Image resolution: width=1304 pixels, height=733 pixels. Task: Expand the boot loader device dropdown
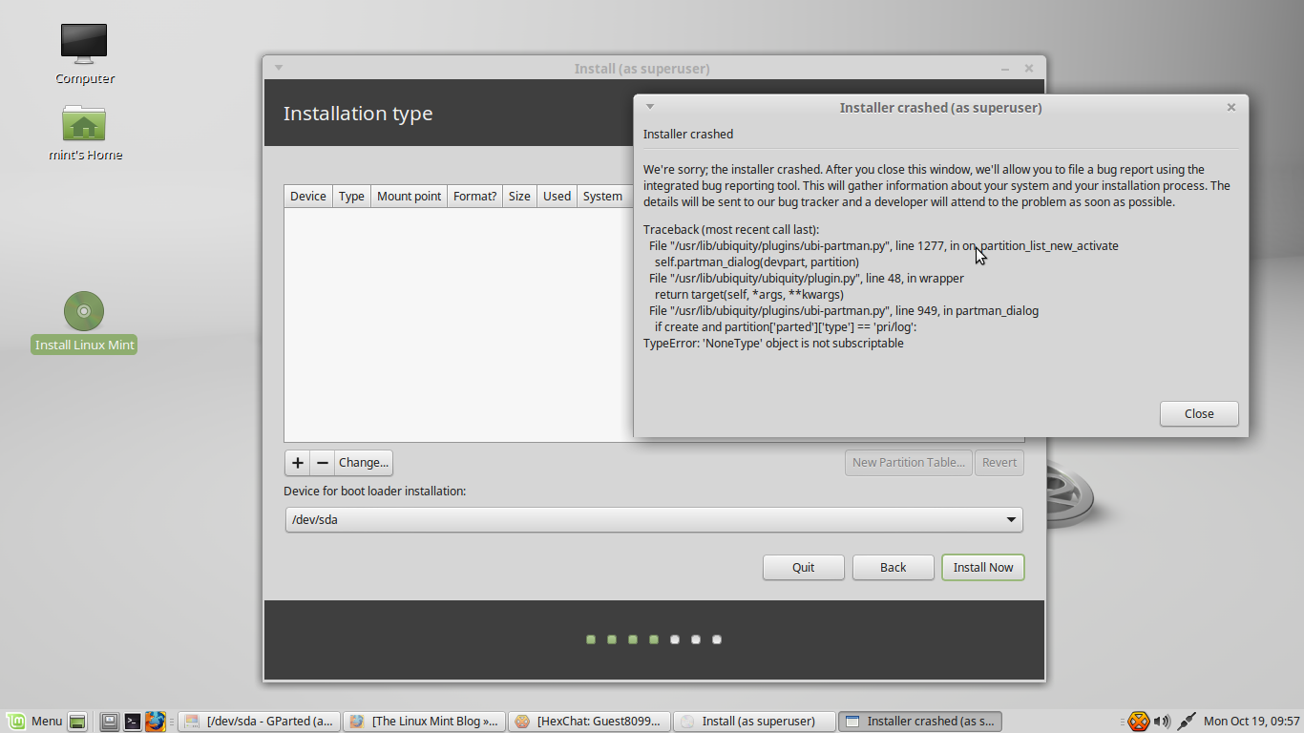pyautogui.click(x=653, y=519)
